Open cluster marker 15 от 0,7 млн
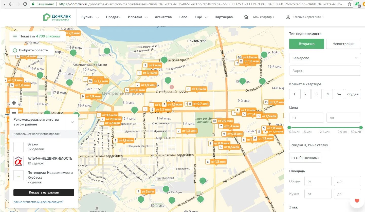 tap(198, 104)
